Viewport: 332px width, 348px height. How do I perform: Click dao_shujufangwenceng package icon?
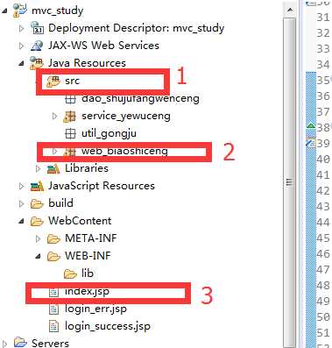[70, 99]
